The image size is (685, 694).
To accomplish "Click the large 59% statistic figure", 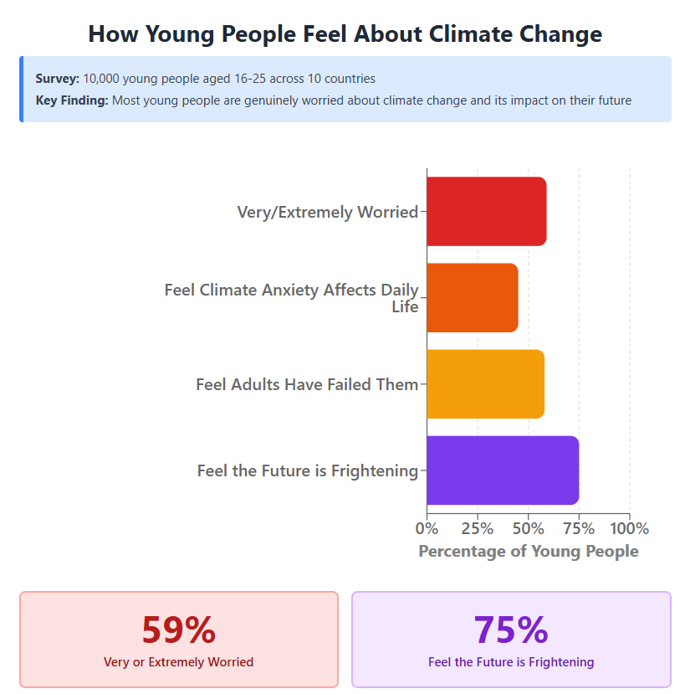I will 178,630.
